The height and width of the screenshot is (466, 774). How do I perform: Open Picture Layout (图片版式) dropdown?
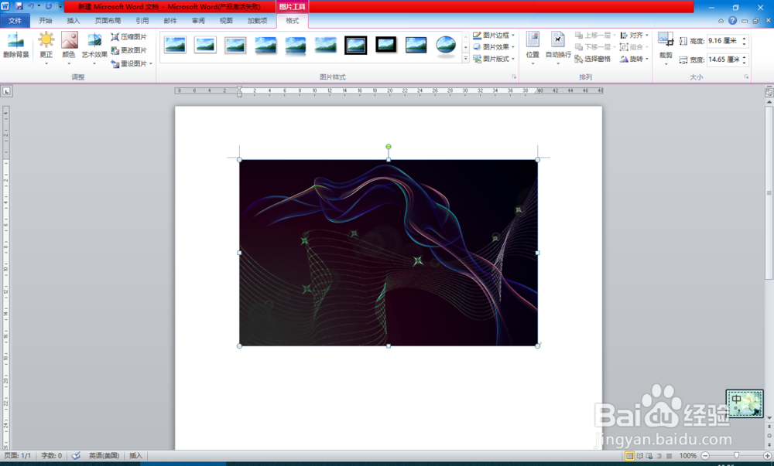[x=494, y=59]
